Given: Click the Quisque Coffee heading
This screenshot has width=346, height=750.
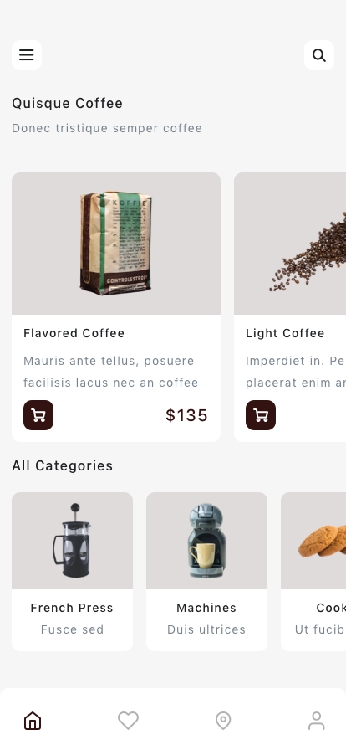Looking at the screenshot, I should (68, 103).
